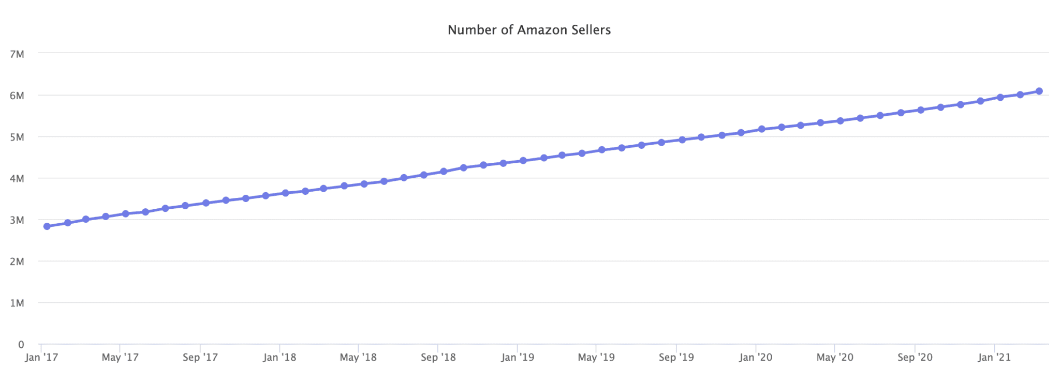Viewport: 1060px width, 386px height.
Task: Click the last data point on the line
Action: 1039,91
